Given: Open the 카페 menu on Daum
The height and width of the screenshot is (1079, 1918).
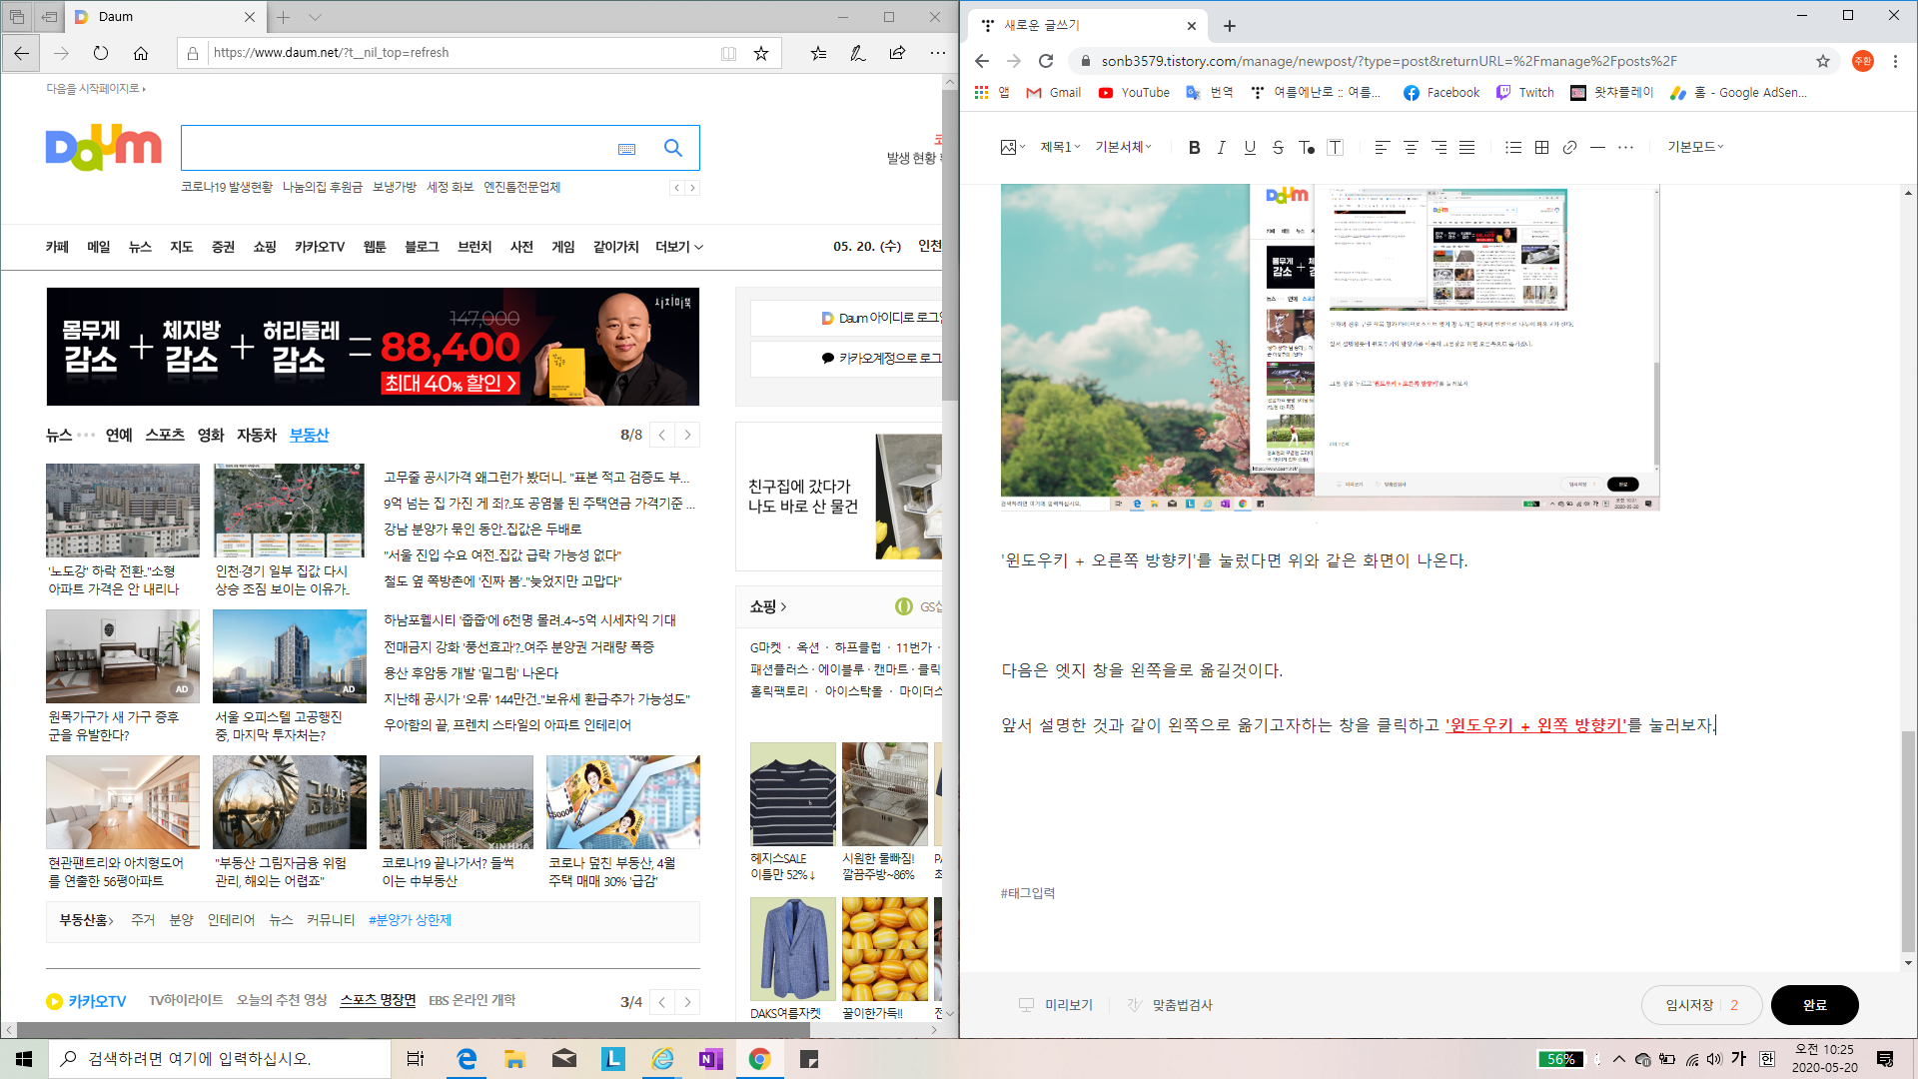Looking at the screenshot, I should point(57,247).
